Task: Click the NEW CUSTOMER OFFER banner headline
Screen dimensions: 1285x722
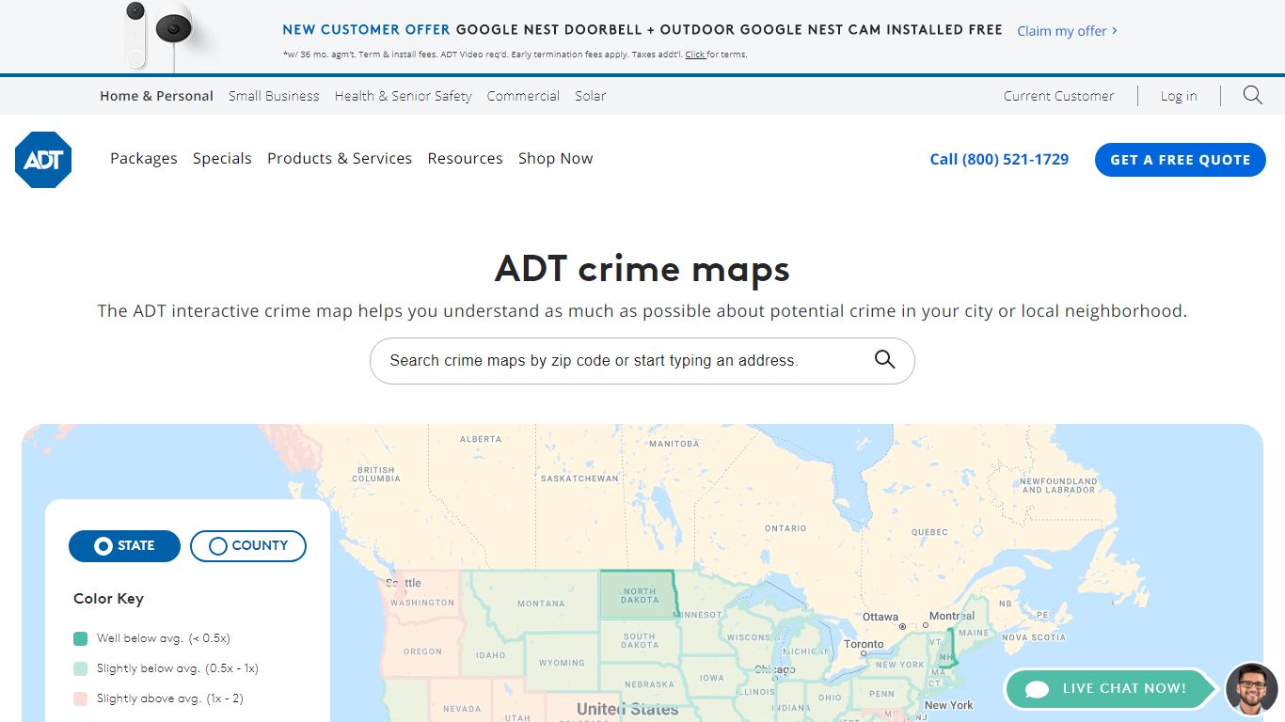Action: click(x=642, y=30)
